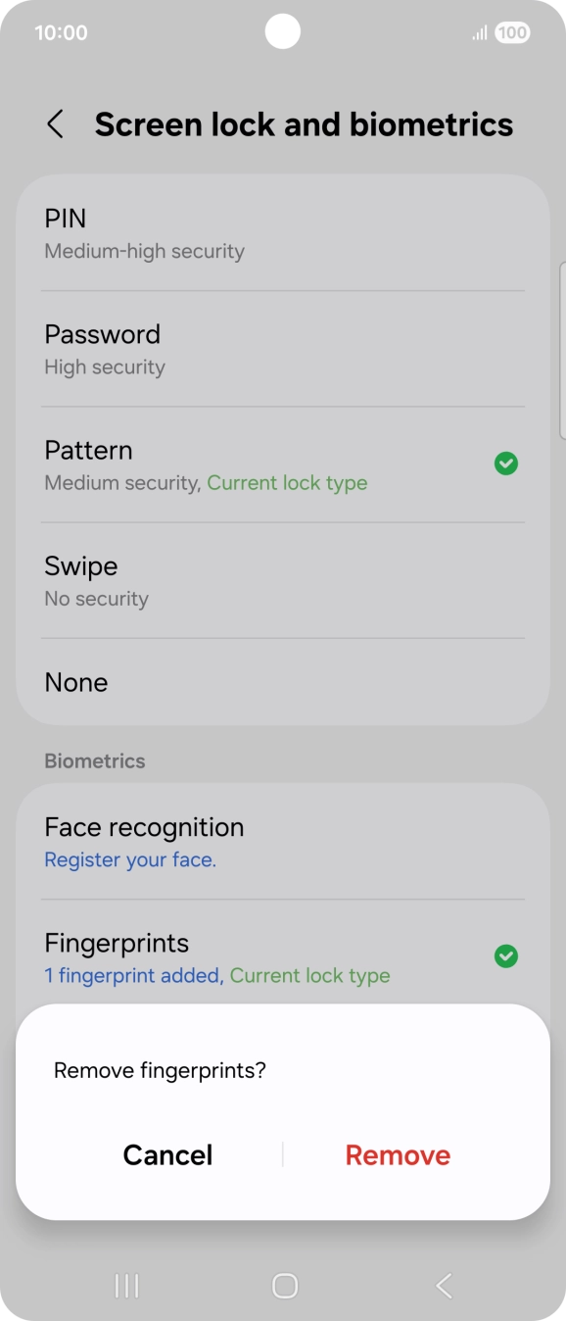The image size is (566, 1321).
Task: Select the PIN lock type
Action: (x=283, y=233)
